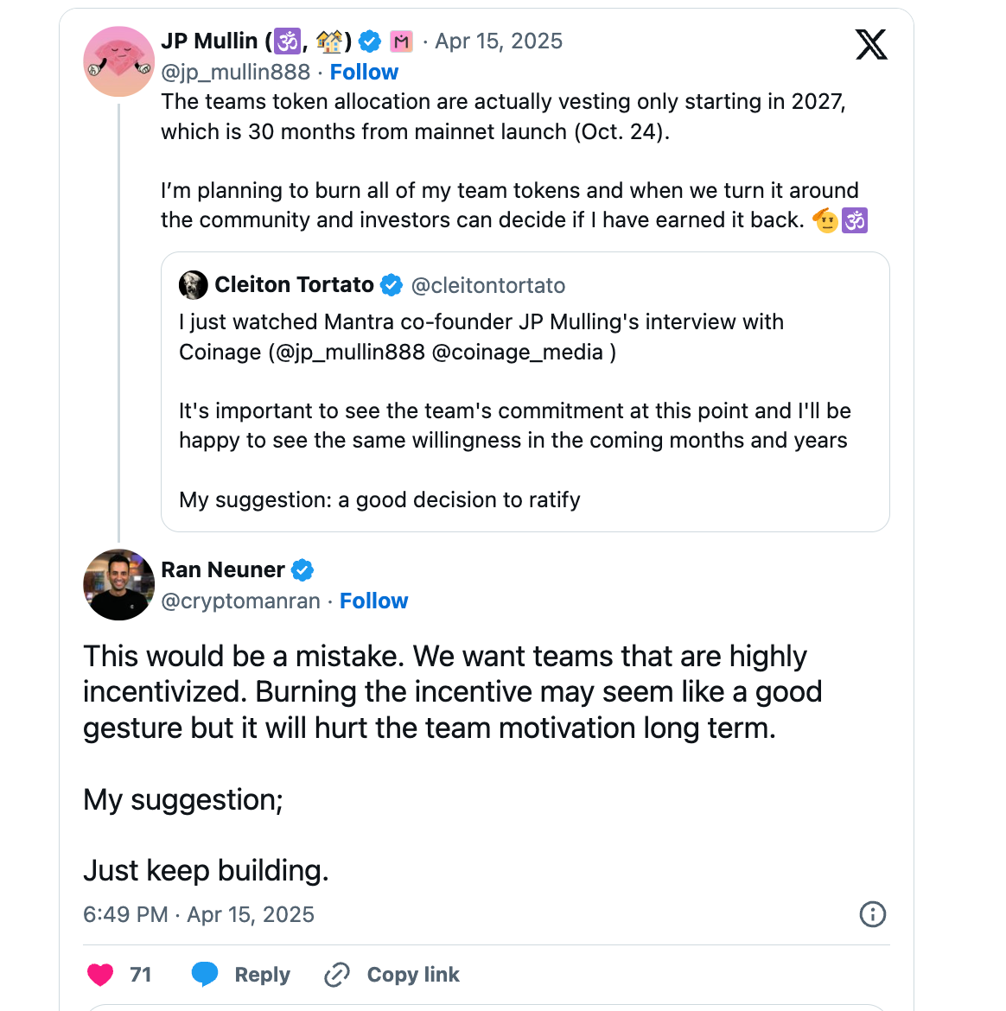1006x1011 pixels.
Task: Click the Copy link text
Action: coord(413,975)
